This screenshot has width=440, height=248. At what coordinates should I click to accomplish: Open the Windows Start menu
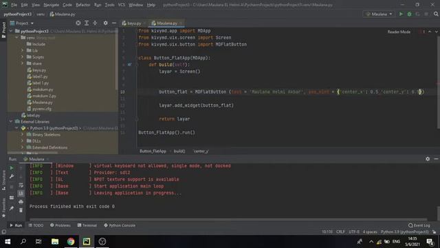[x=8, y=242]
